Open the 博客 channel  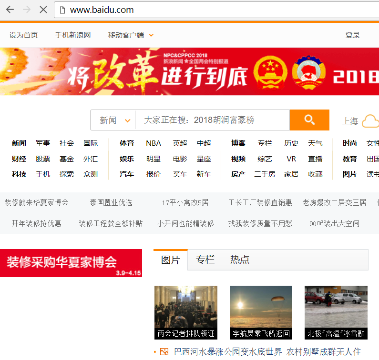click(238, 143)
